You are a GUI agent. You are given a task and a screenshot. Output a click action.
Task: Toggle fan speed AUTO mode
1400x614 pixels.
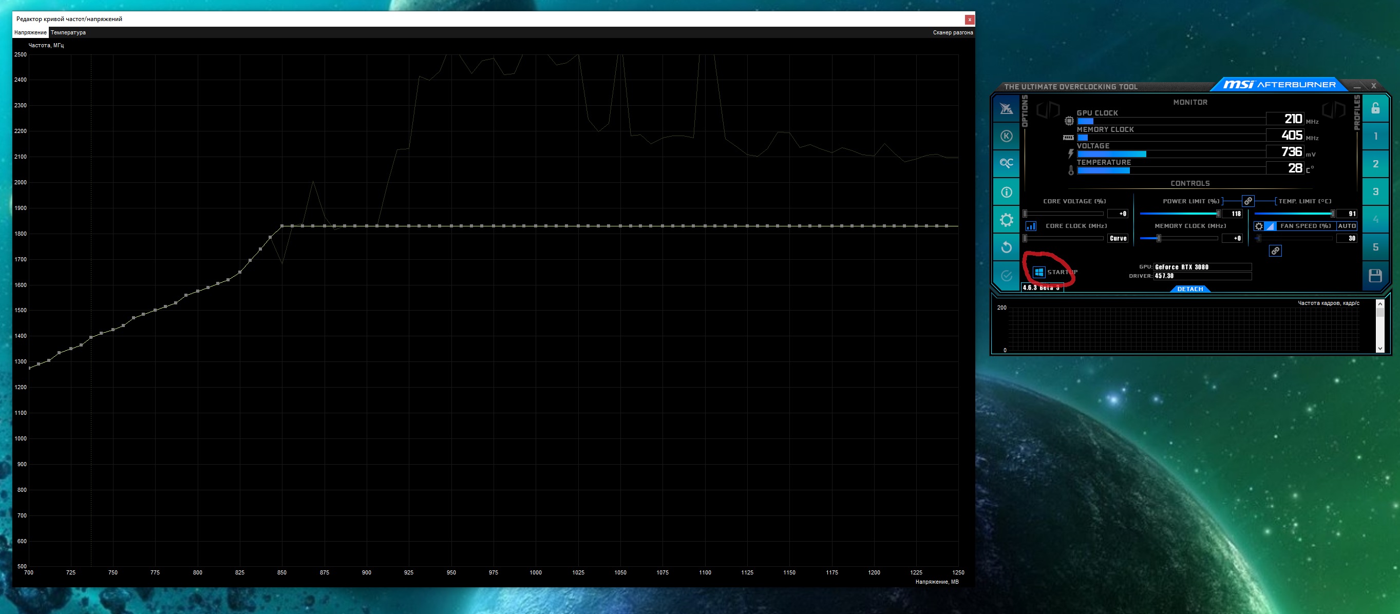(x=1346, y=226)
